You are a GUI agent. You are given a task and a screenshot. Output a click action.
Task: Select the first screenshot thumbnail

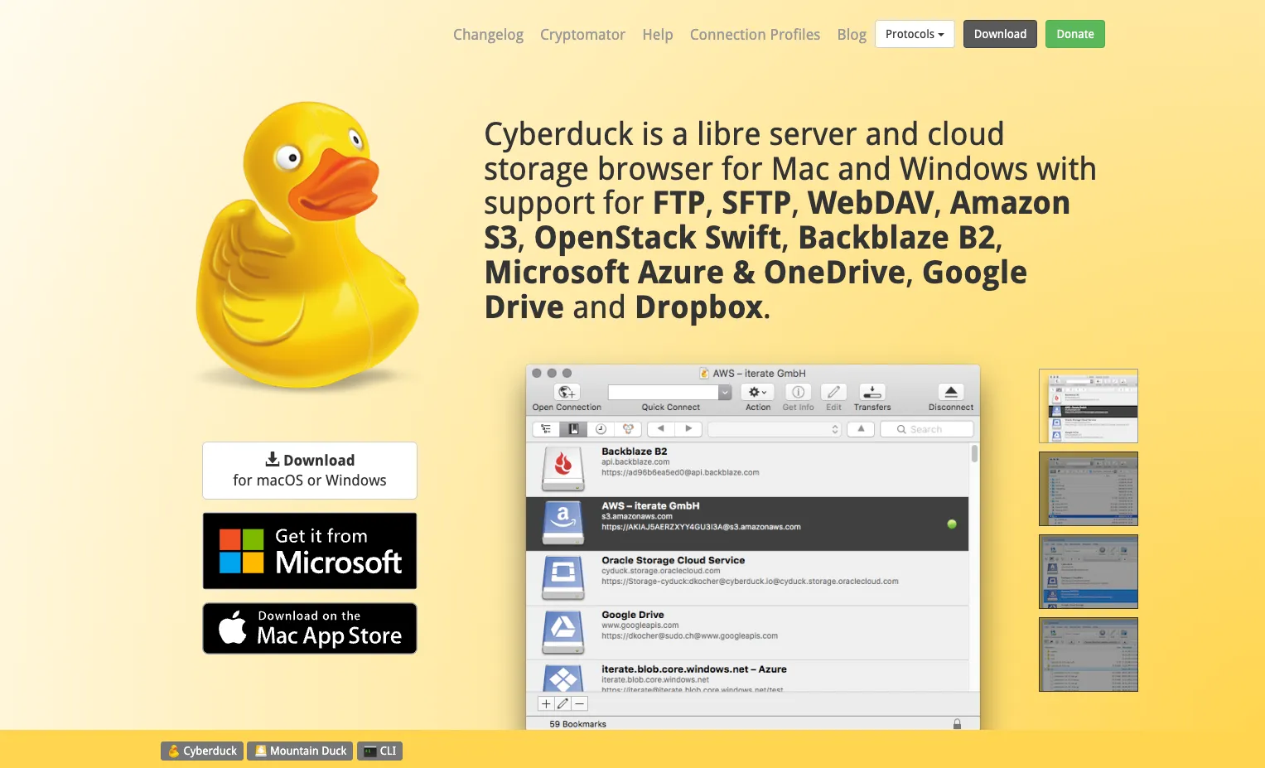pos(1089,406)
